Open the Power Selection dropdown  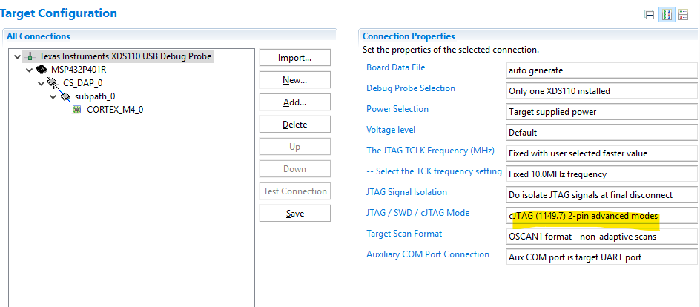(x=601, y=112)
